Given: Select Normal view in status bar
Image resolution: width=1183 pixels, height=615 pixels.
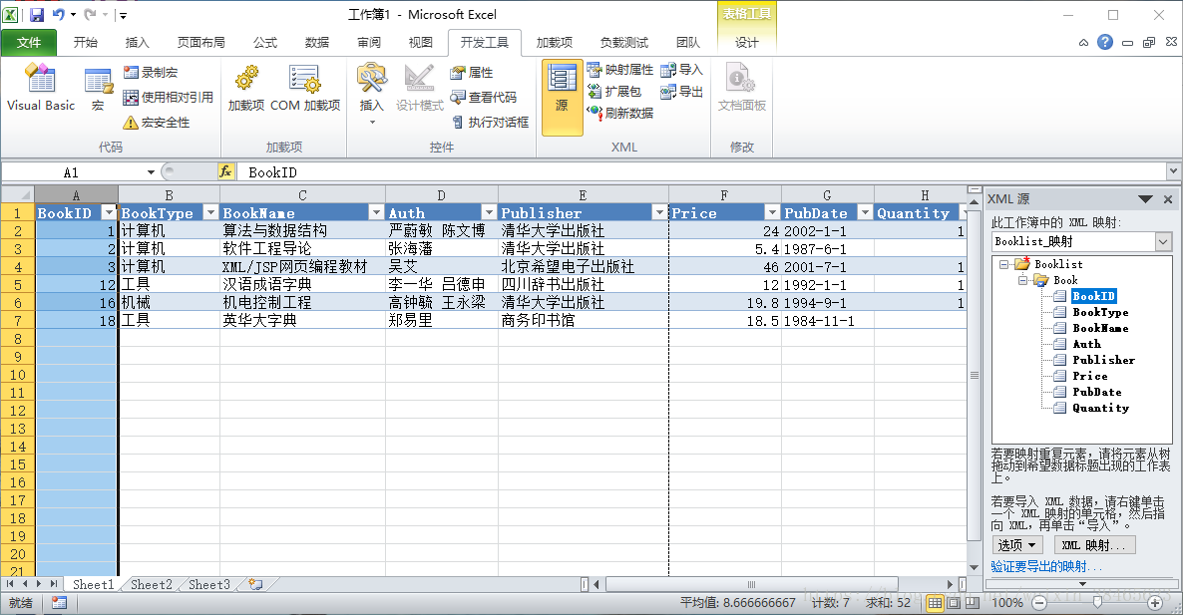Looking at the screenshot, I should (x=935, y=603).
